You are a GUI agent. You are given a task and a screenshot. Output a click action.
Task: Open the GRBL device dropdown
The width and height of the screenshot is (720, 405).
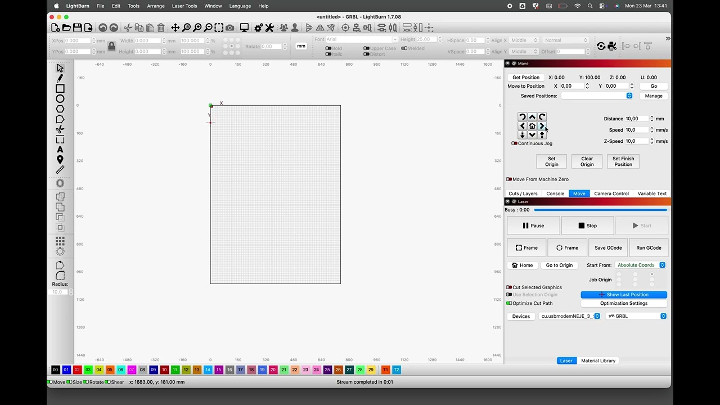[x=636, y=316]
